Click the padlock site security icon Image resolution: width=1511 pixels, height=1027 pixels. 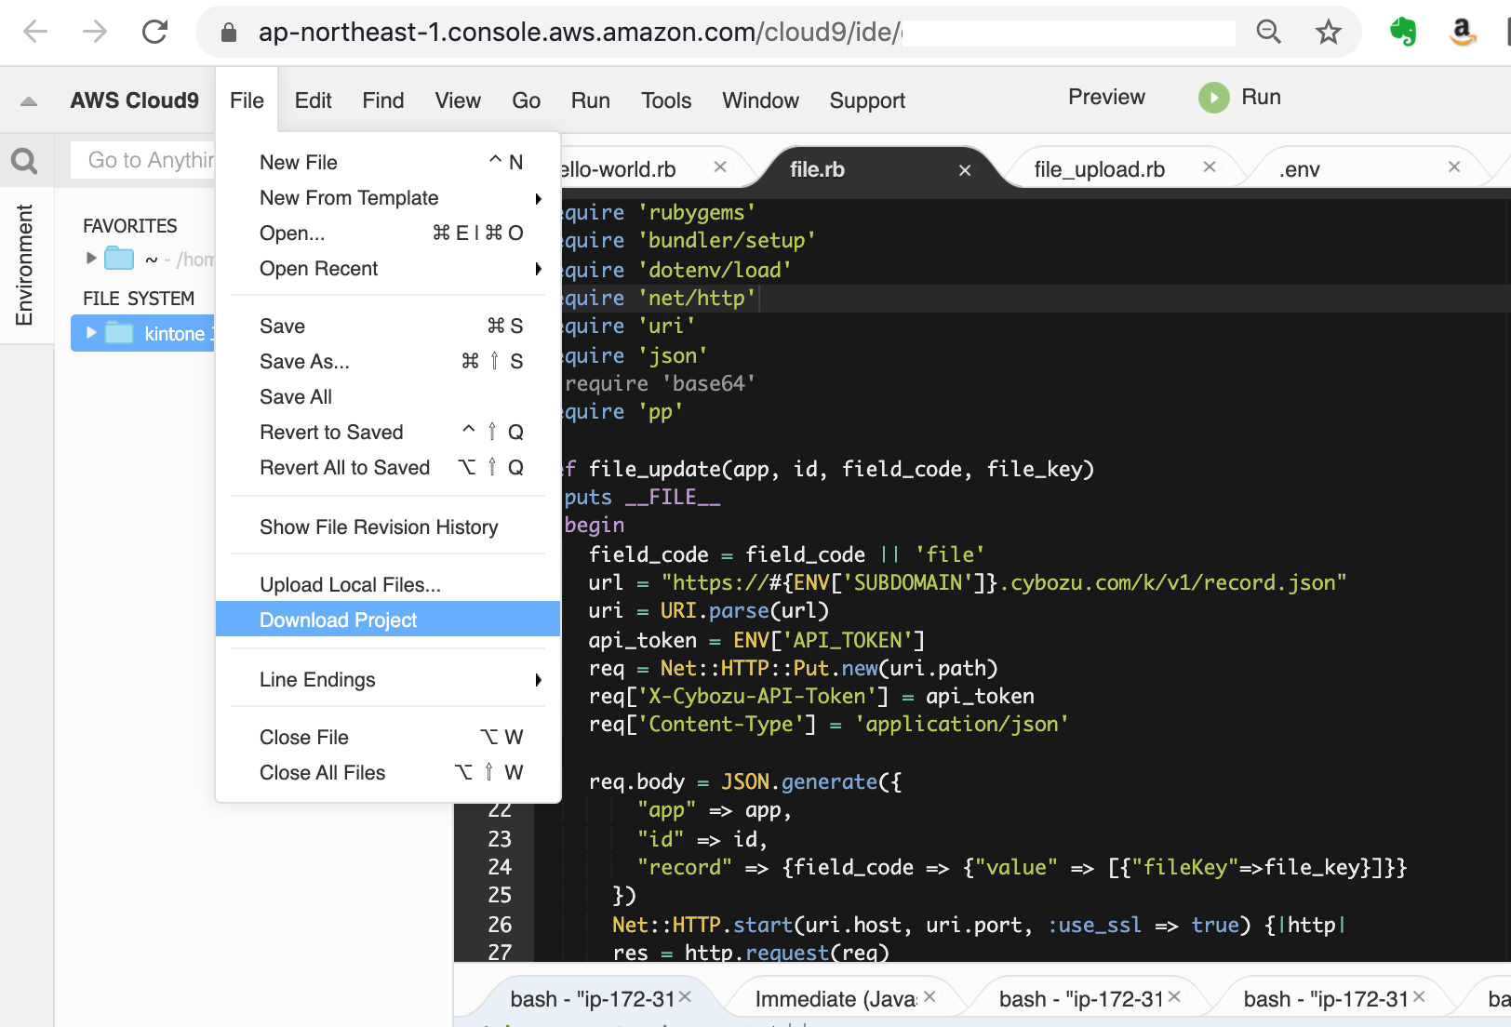[229, 33]
